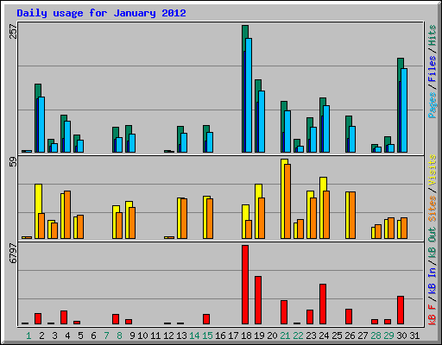Click the green day label 28
442x345 pixels.
coord(376,336)
